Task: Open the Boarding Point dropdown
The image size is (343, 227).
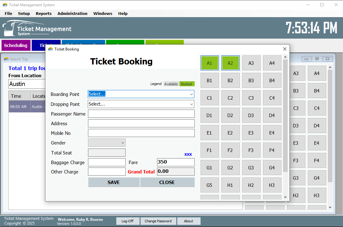Action: click(191, 94)
